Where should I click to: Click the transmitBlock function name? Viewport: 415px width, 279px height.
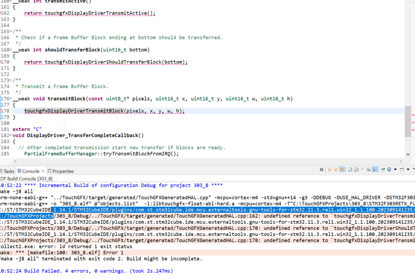point(67,99)
